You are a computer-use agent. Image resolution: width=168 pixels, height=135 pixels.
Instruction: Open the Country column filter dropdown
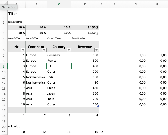69,50
